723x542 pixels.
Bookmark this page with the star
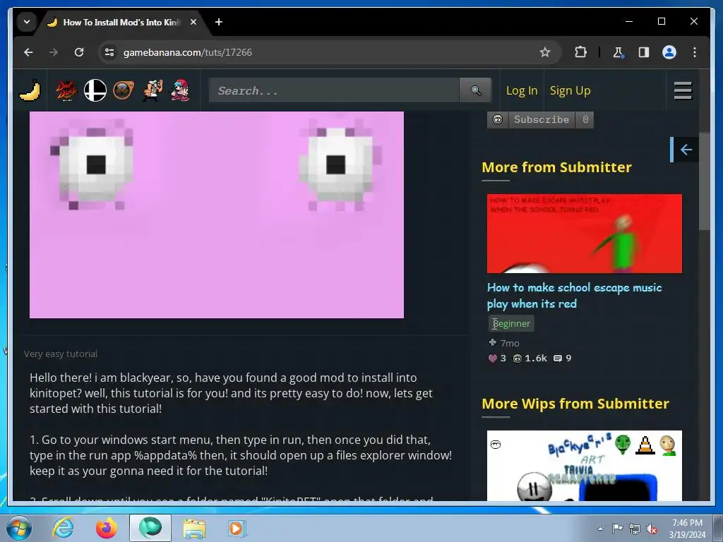(544, 52)
